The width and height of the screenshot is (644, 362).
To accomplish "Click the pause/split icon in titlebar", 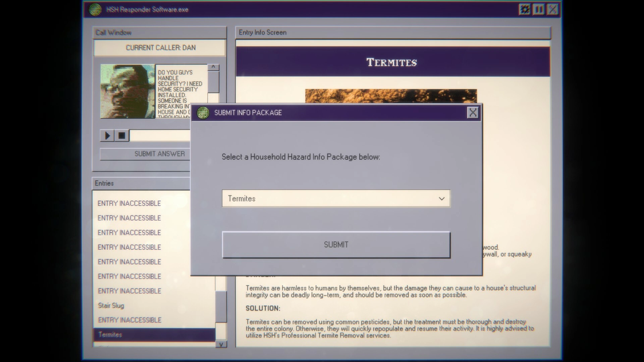I will (539, 9).
